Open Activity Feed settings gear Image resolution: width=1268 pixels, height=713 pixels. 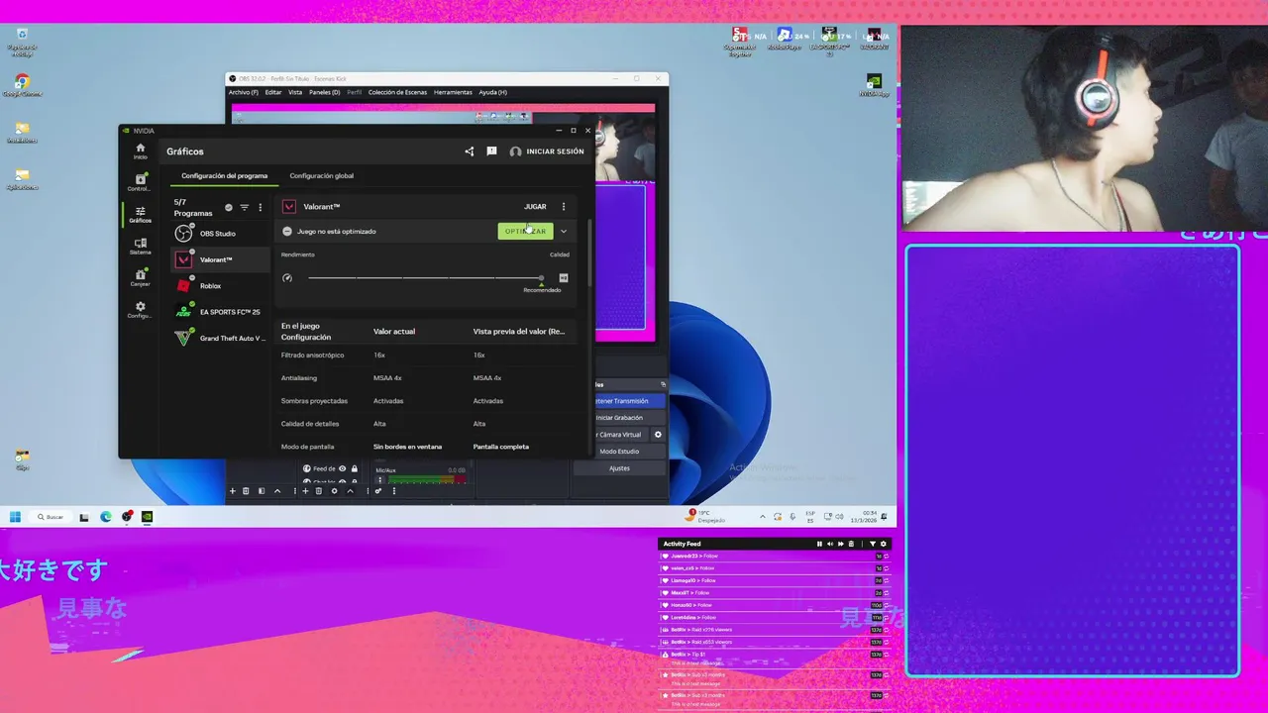[x=884, y=544]
